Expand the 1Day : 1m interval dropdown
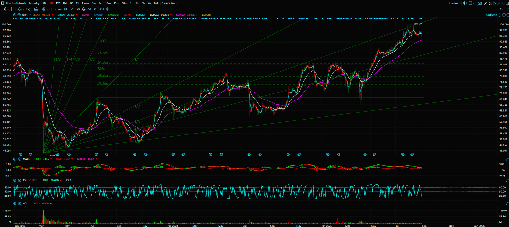 (x=169, y=3)
